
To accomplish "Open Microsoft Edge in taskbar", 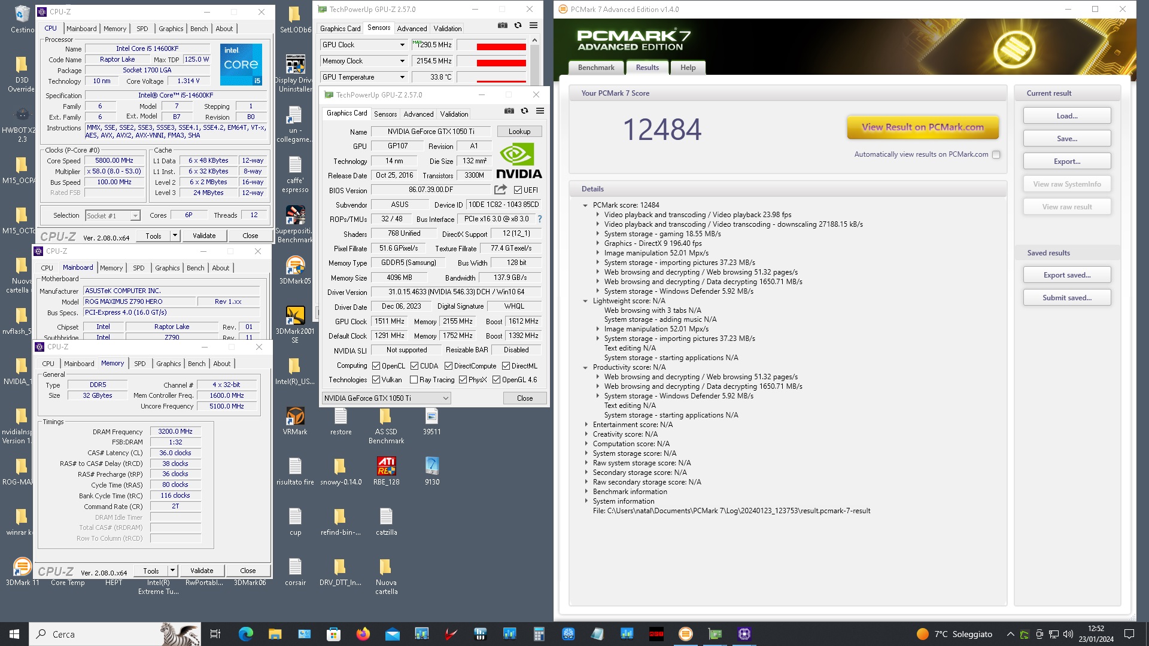I will tap(245, 634).
